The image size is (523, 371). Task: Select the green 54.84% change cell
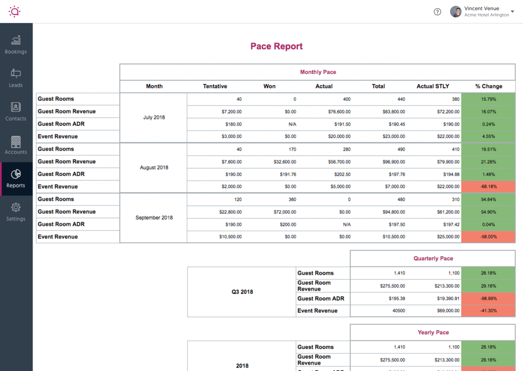(488, 199)
